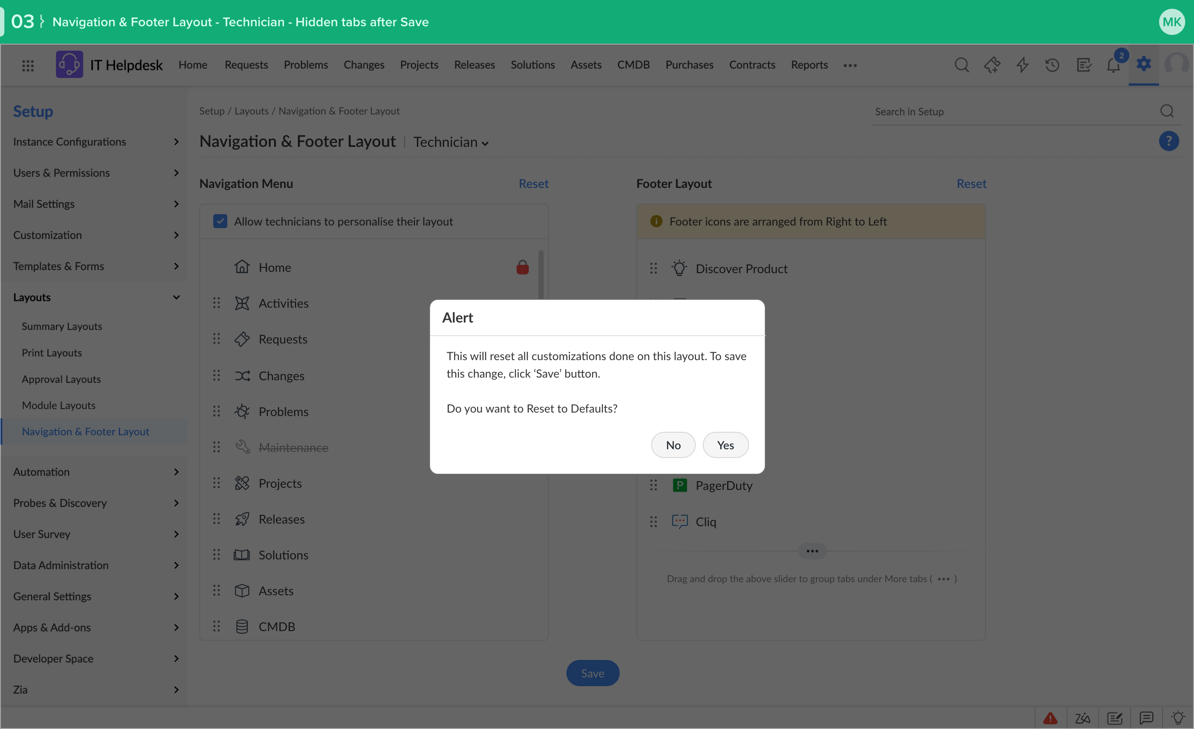Click the IT Helpdesk headset logo
Image resolution: width=1194 pixels, height=729 pixels.
coord(69,65)
